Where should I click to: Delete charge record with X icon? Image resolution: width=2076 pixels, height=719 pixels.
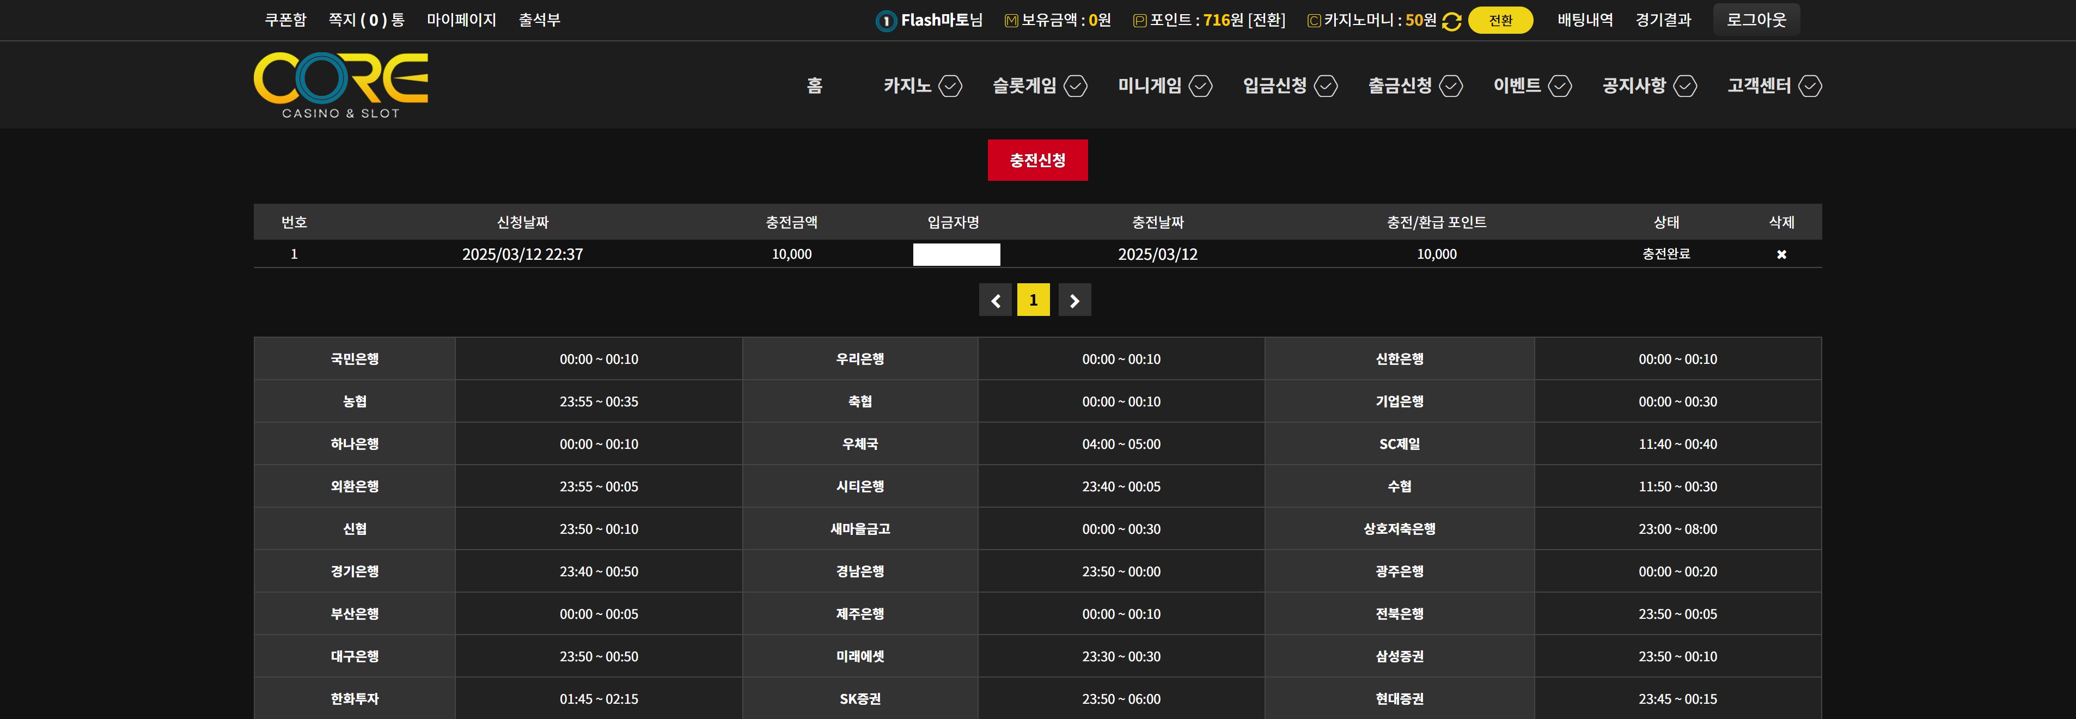1781,254
